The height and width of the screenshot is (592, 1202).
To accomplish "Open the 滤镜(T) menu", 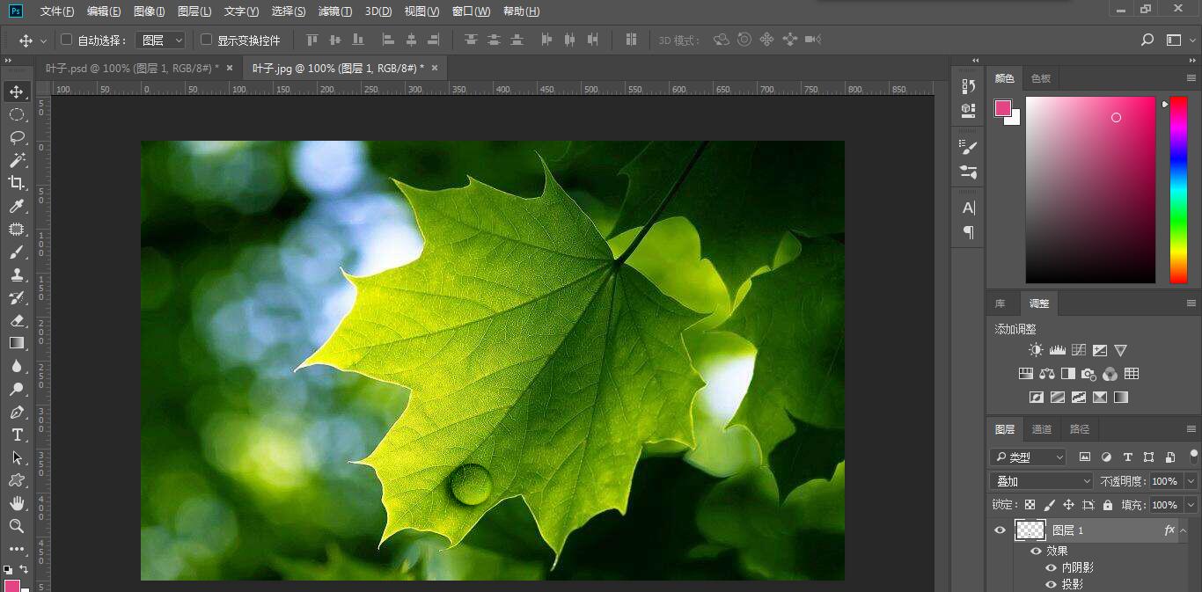I will [x=335, y=11].
